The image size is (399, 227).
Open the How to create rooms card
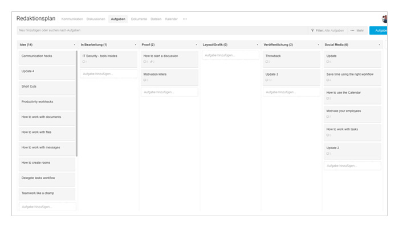click(x=47, y=164)
